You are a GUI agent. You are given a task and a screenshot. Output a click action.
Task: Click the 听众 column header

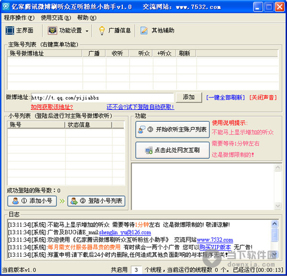(141, 53)
